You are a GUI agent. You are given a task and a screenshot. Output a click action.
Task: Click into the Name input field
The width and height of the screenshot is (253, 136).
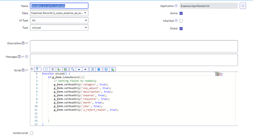click(59, 6)
